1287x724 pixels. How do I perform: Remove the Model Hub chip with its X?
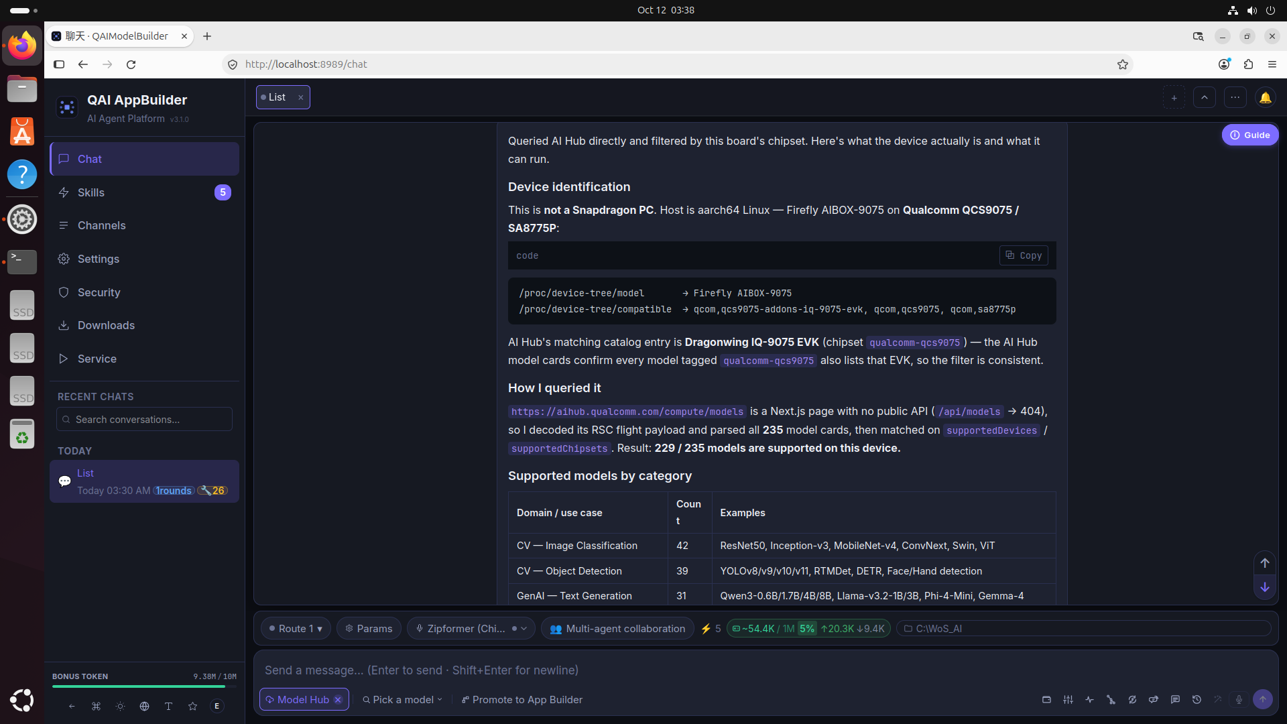point(338,700)
